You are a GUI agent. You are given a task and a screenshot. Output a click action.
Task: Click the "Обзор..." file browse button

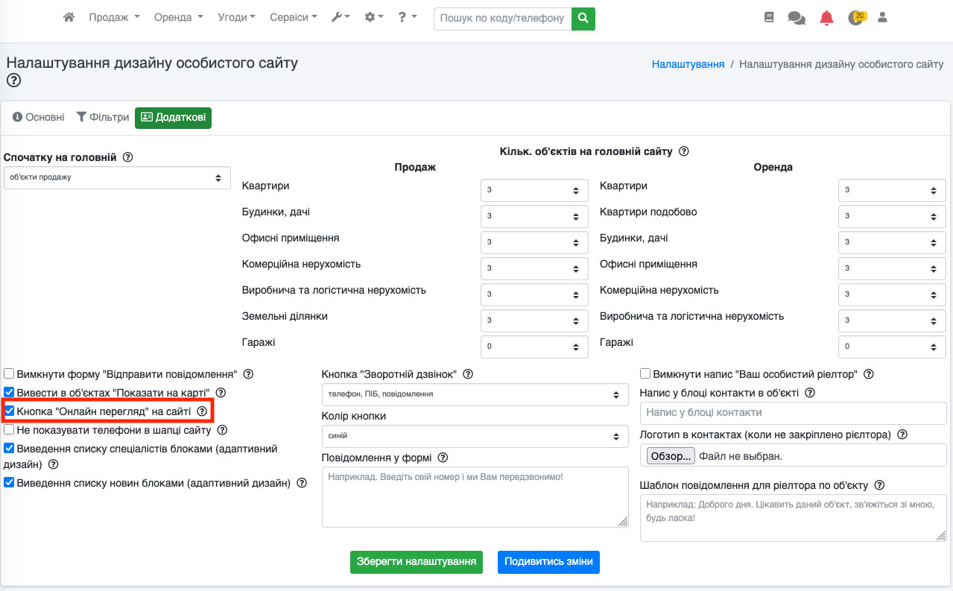[671, 456]
